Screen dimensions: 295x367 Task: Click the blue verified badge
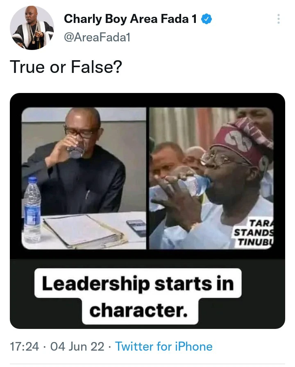pos(207,19)
